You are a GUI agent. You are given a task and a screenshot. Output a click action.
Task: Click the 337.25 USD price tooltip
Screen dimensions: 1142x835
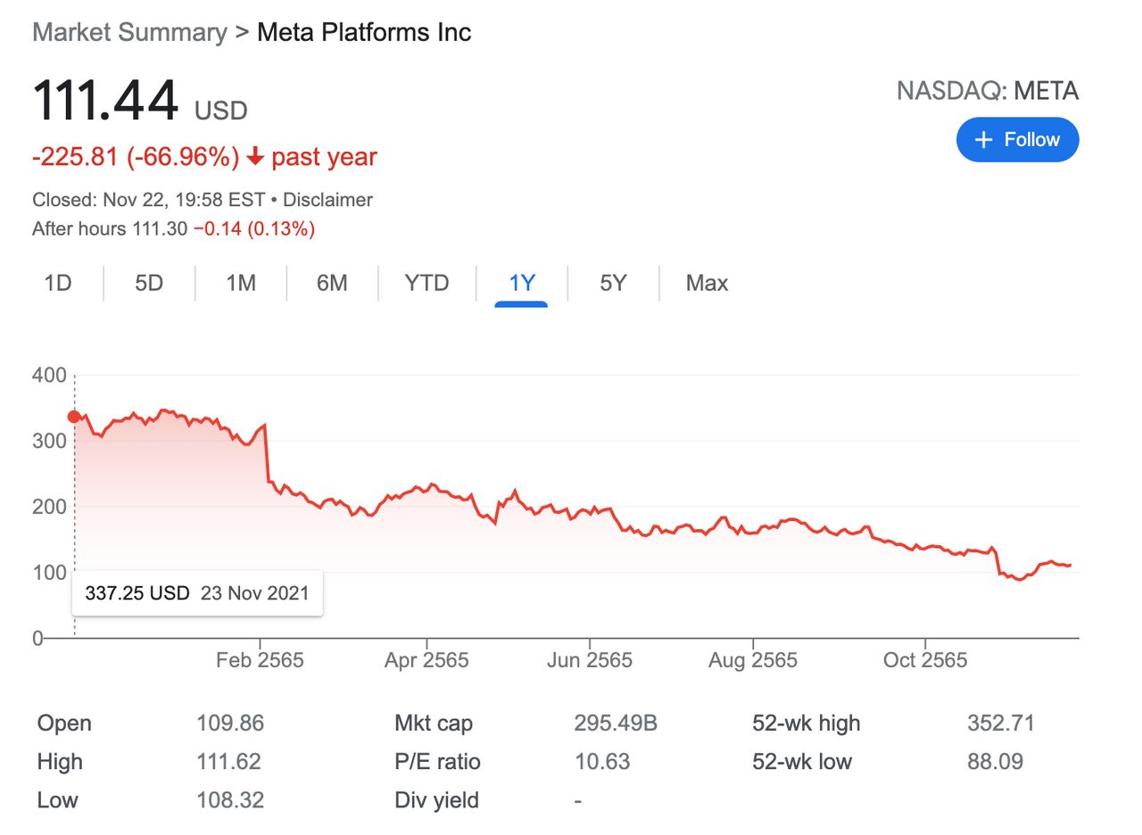(197, 592)
